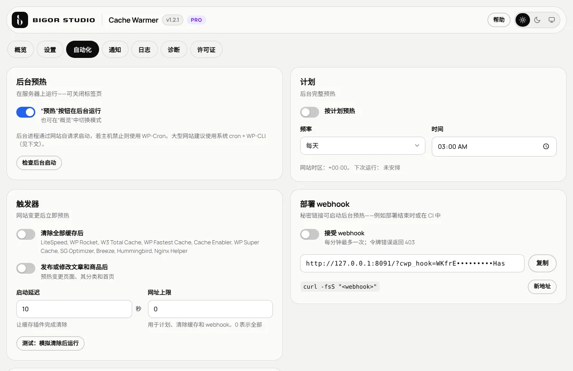Click the Bigor Studio logo icon

[x=20, y=20]
